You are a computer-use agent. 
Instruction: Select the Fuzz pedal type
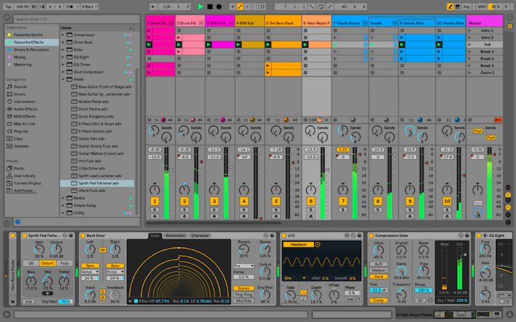65,263
